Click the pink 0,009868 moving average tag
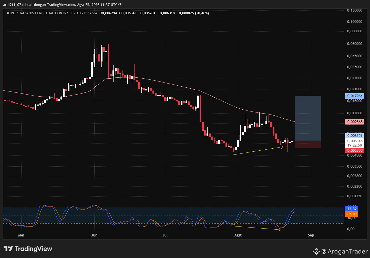This screenshot has height=258, width=370. pos(355,122)
